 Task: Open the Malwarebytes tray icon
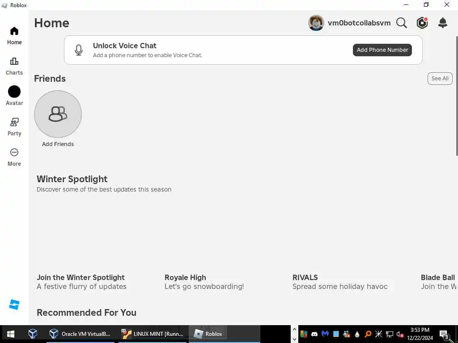click(x=325, y=334)
